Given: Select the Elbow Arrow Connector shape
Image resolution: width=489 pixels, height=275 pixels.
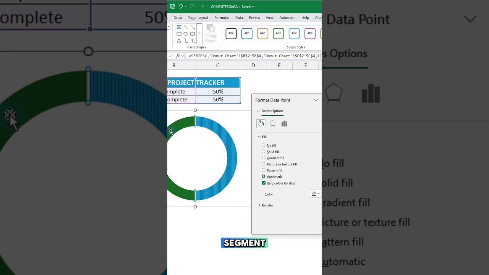Looking at the screenshot, I should click(x=193, y=40).
